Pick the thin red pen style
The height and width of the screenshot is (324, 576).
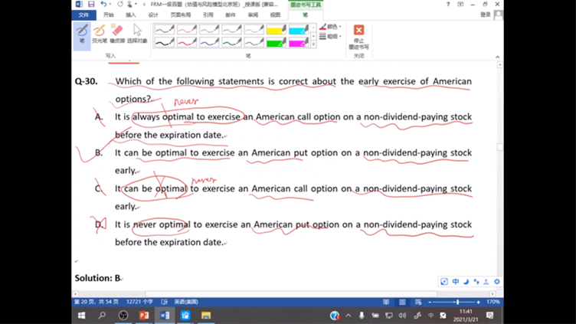pyautogui.click(x=187, y=29)
